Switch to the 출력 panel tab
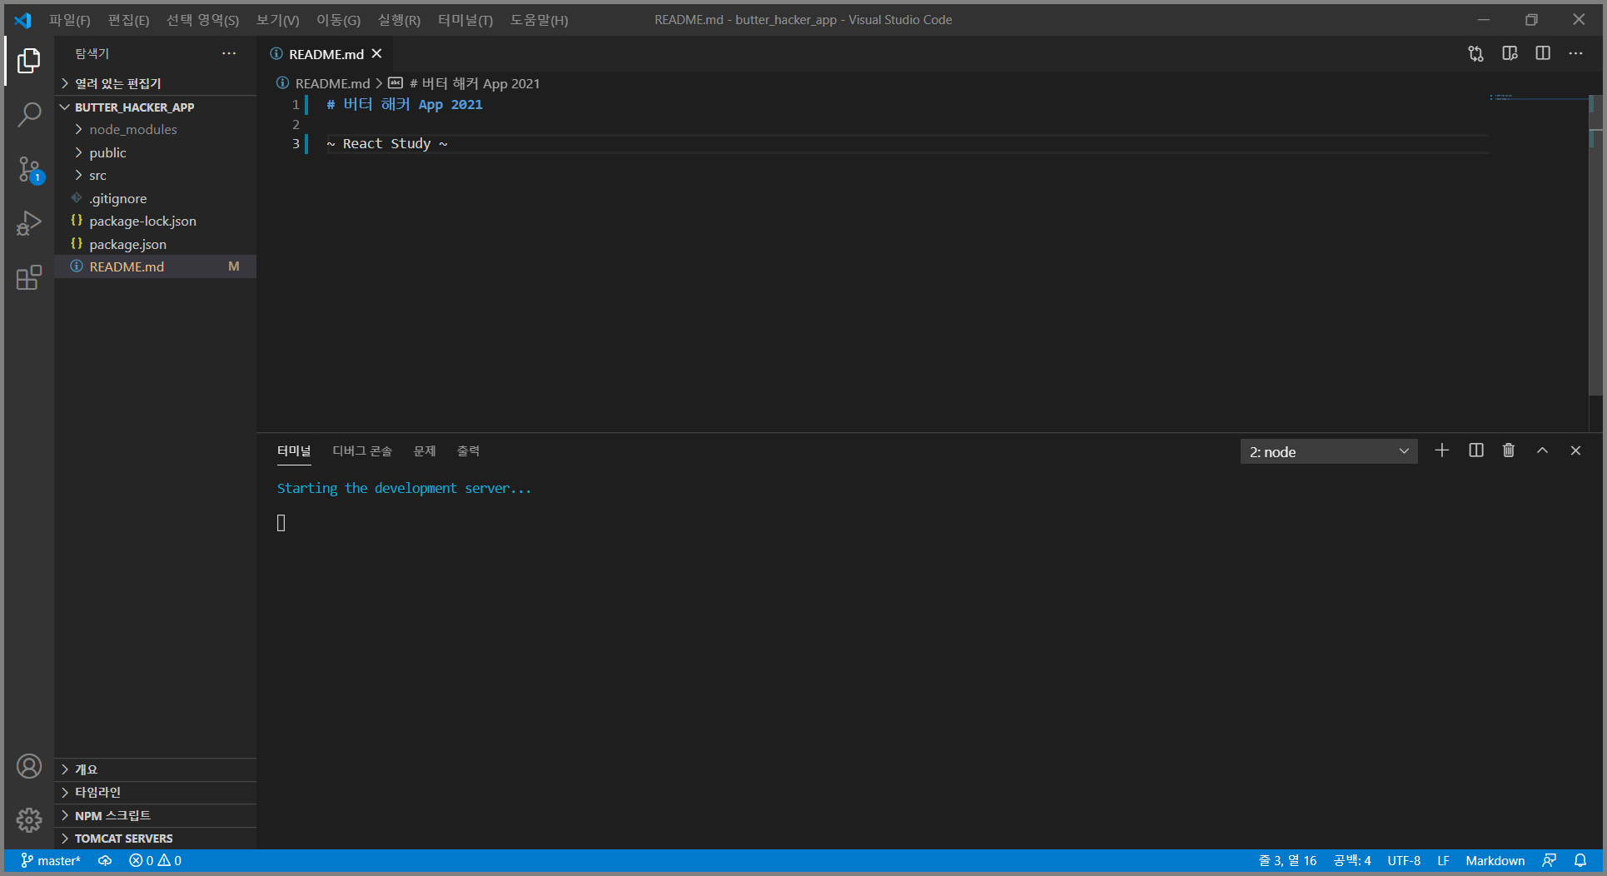This screenshot has width=1607, height=876. [x=468, y=450]
